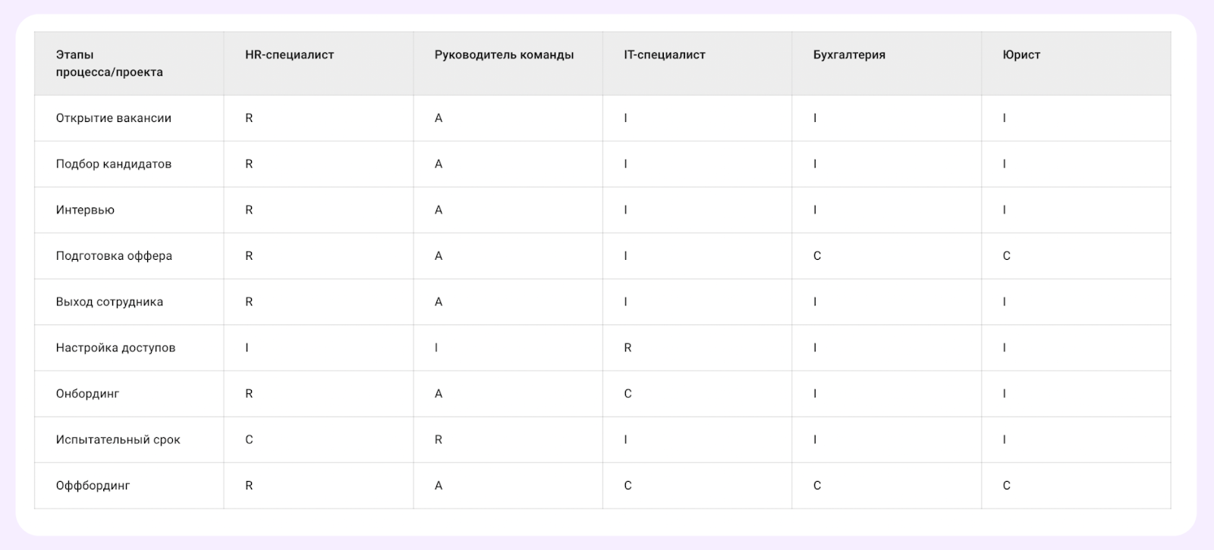This screenshot has width=1214, height=550.
Task: Click the "Онбординг" row label
Action: [87, 394]
